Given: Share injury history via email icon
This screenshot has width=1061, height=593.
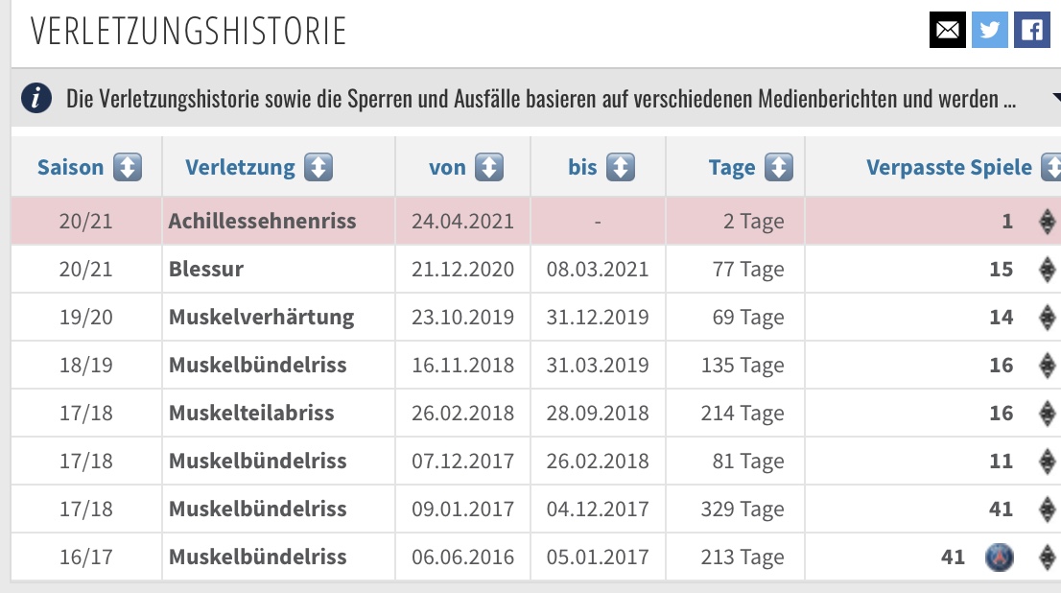Looking at the screenshot, I should pos(948,30).
